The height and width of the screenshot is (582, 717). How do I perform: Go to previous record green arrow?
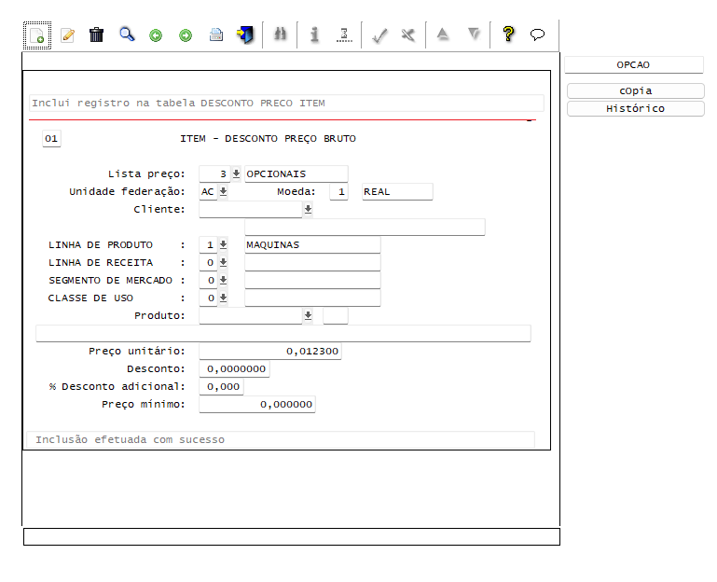click(156, 35)
